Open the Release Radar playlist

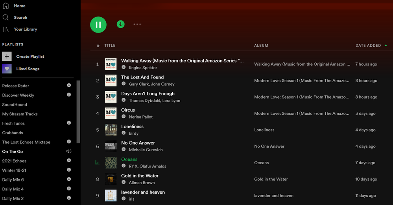(16, 86)
